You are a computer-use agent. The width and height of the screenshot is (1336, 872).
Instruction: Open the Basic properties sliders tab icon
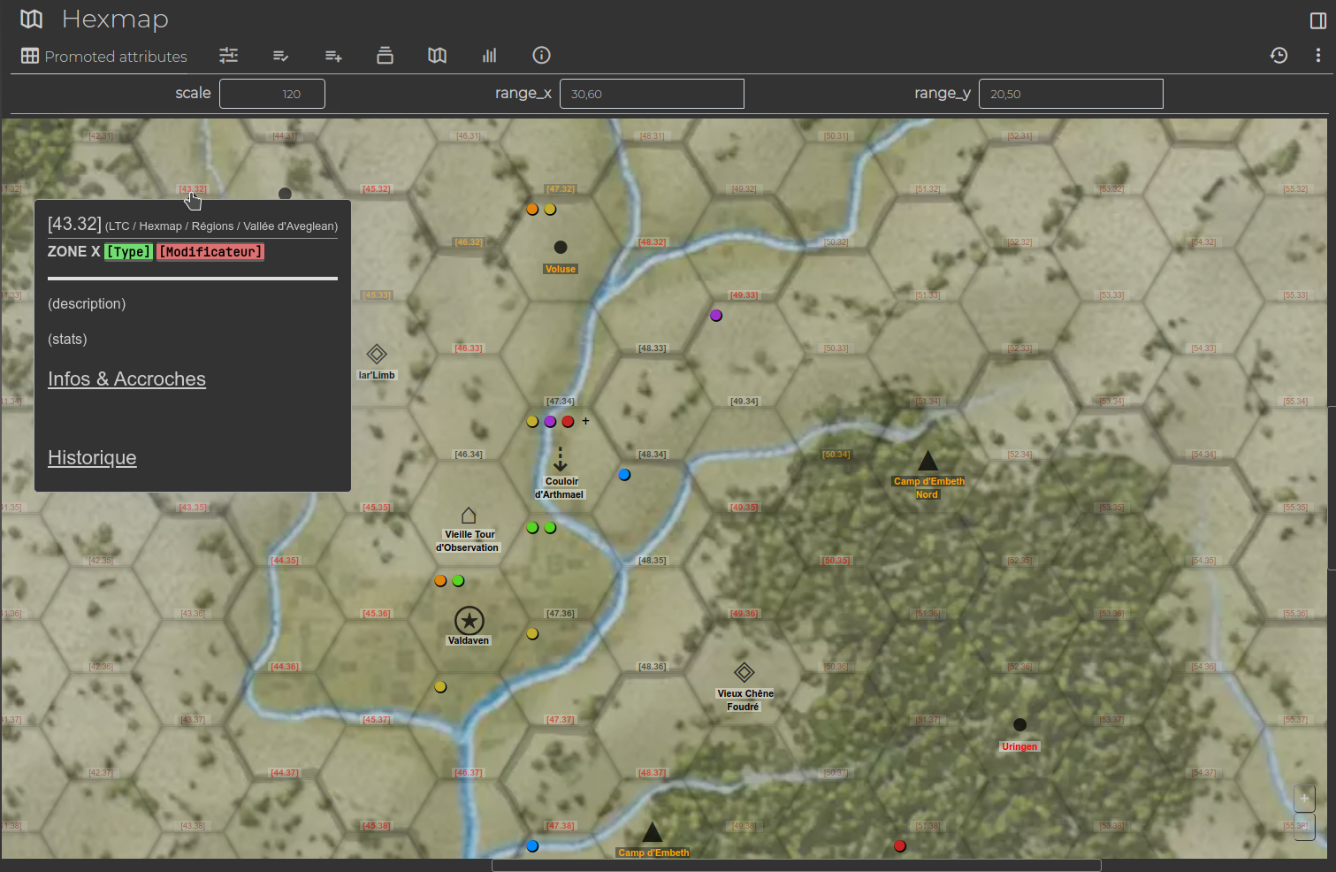(x=228, y=56)
